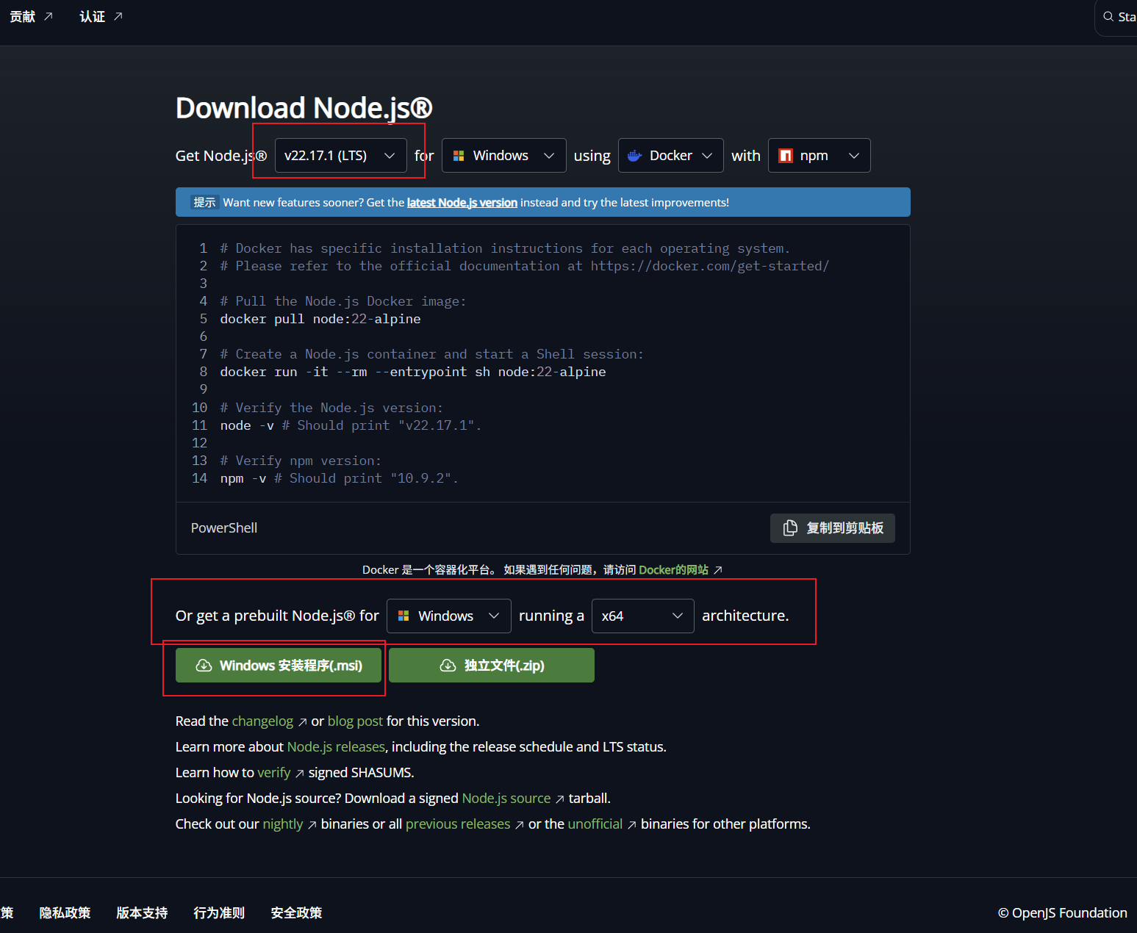The image size is (1137, 933).
Task: Open the Docker install method dropdown
Action: coord(670,156)
